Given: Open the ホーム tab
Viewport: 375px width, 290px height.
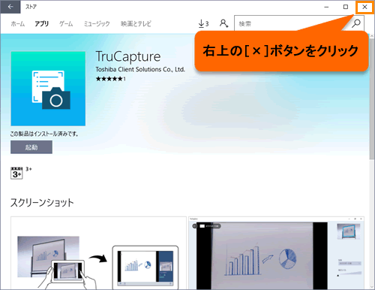Looking at the screenshot, I should (18, 24).
